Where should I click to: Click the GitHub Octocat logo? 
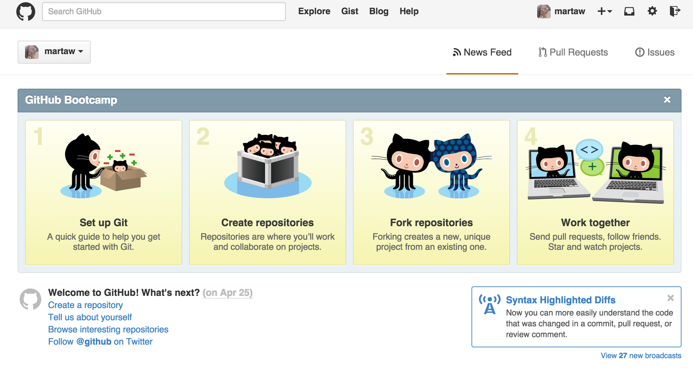point(26,12)
